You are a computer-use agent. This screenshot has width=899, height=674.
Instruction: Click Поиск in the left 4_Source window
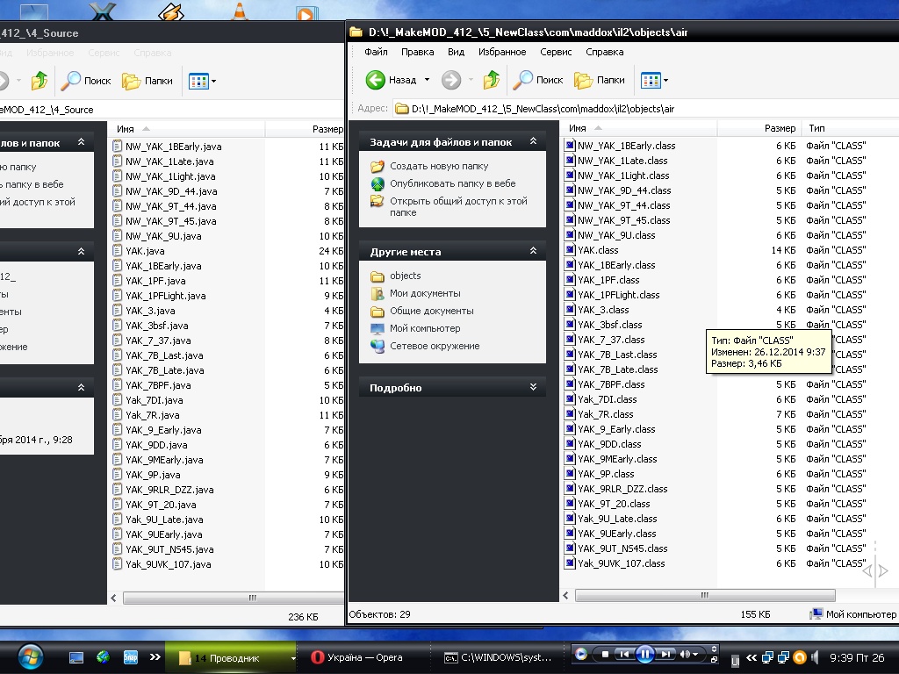(x=86, y=81)
